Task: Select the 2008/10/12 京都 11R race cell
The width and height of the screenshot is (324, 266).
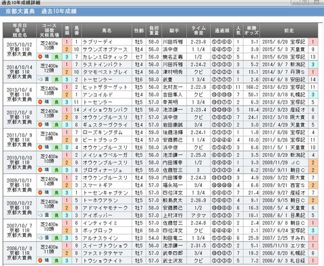Action: coord(20,207)
